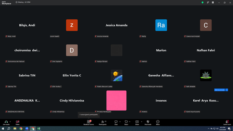233x131 pixels.
Task: Click the large 'Marlon' tile name
Action: coord(161,50)
